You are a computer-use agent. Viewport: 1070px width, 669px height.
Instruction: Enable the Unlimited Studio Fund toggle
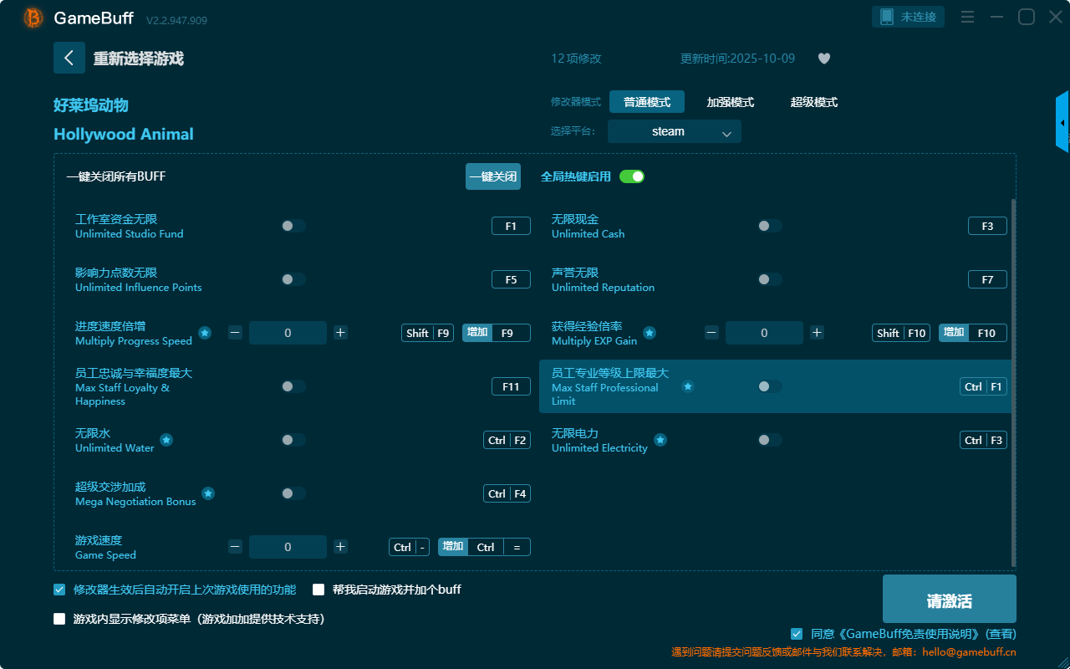[293, 226]
